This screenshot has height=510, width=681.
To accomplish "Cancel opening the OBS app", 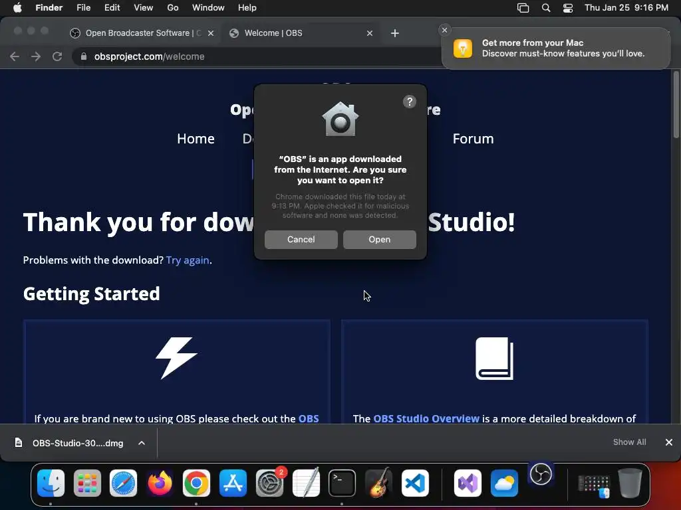I will (301, 239).
